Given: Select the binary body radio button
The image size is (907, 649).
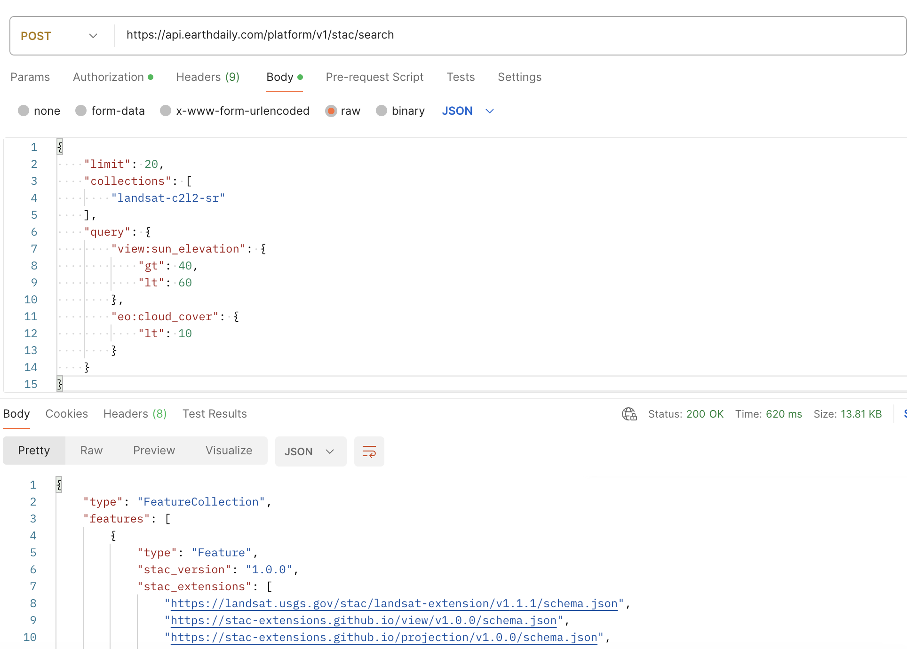Looking at the screenshot, I should coord(382,111).
